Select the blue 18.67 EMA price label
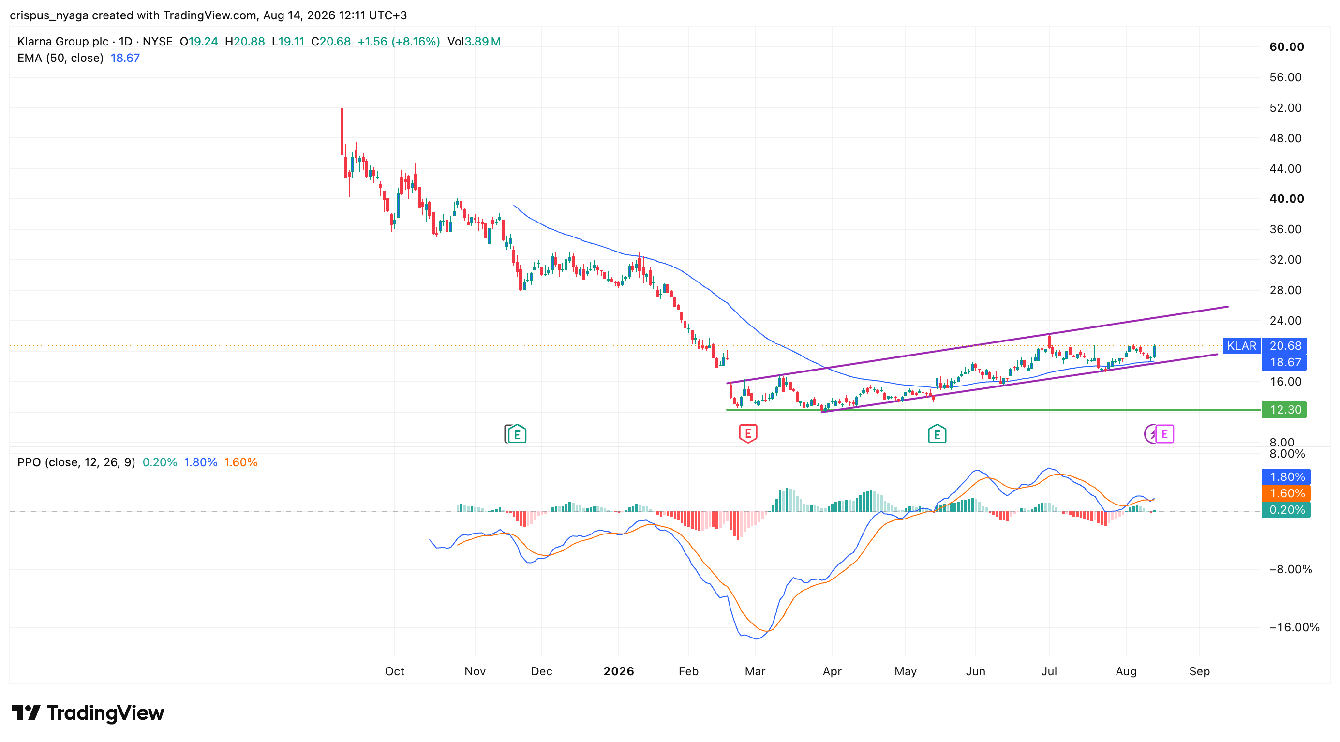This screenshot has width=1340, height=742. coord(1285,362)
